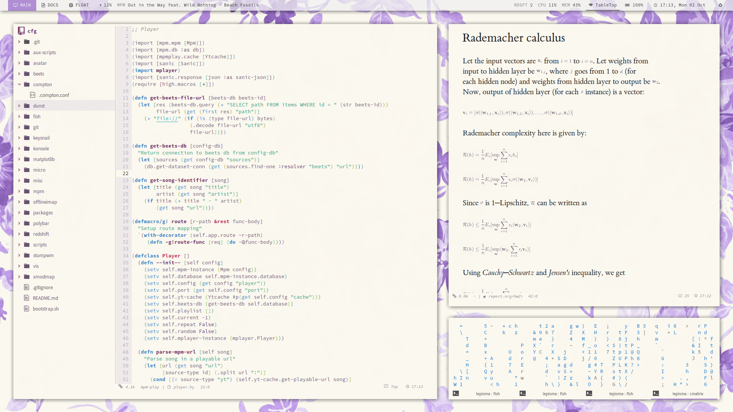Screen dimensions: 733x412
Task: Switch to the FLOAT workspace
Action: click(79, 5)
